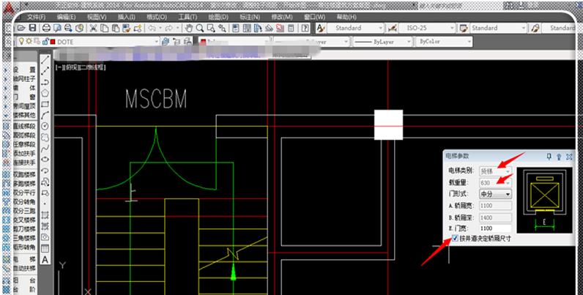The image size is (583, 295).
Task: Select the Line draw tool
Action: pyautogui.click(x=45, y=60)
